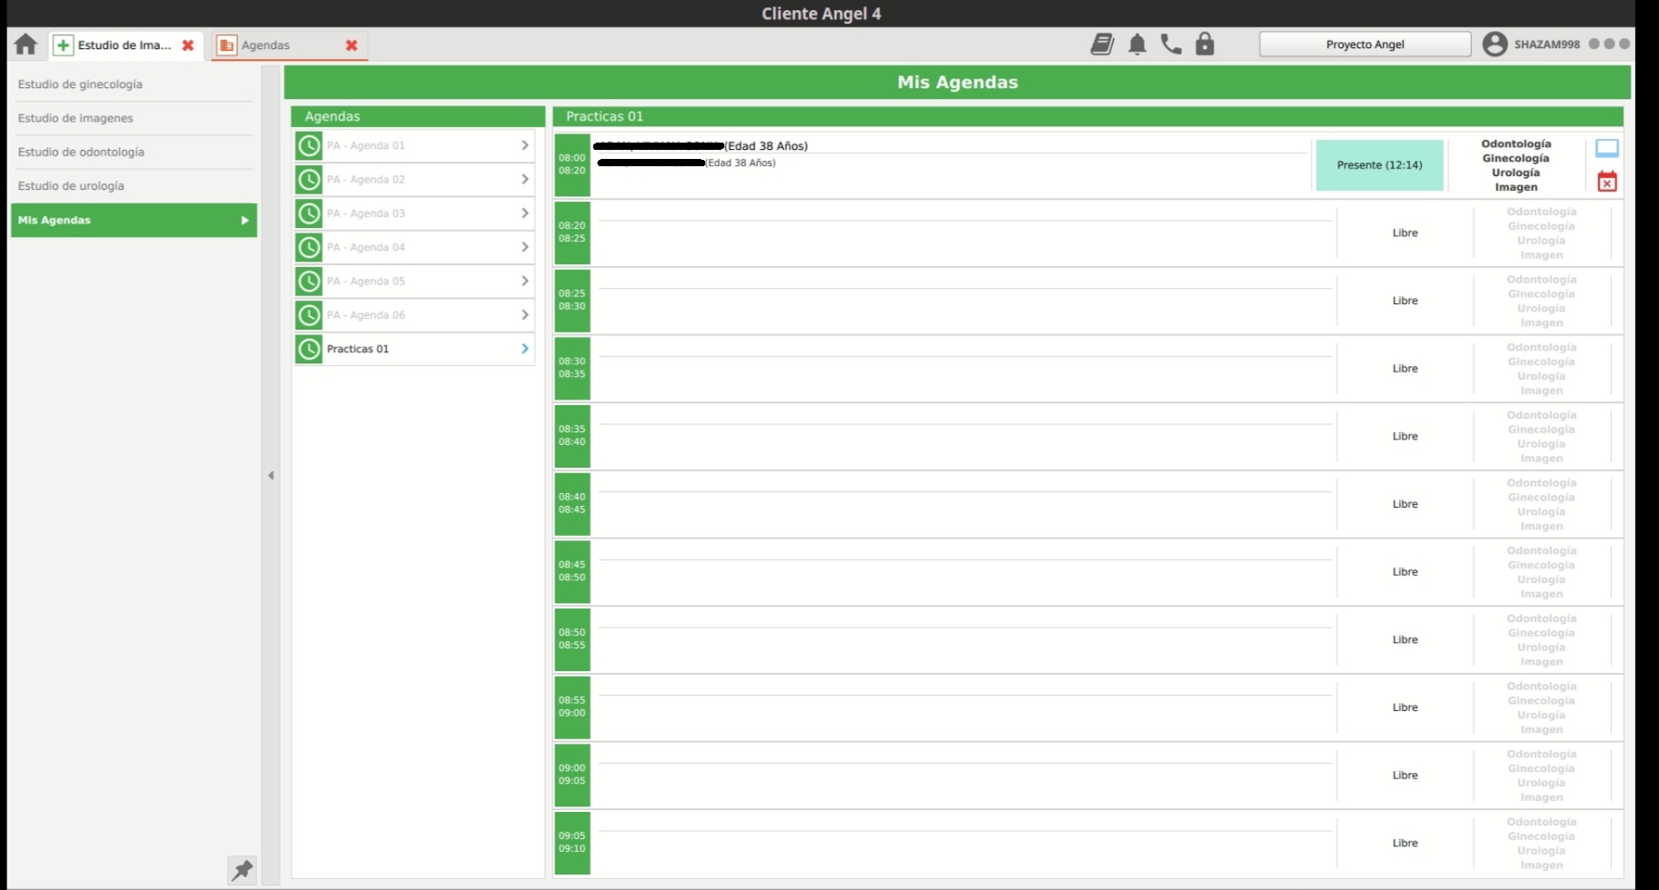Click the Proyecto Angel button
1659x890 pixels.
(x=1365, y=44)
